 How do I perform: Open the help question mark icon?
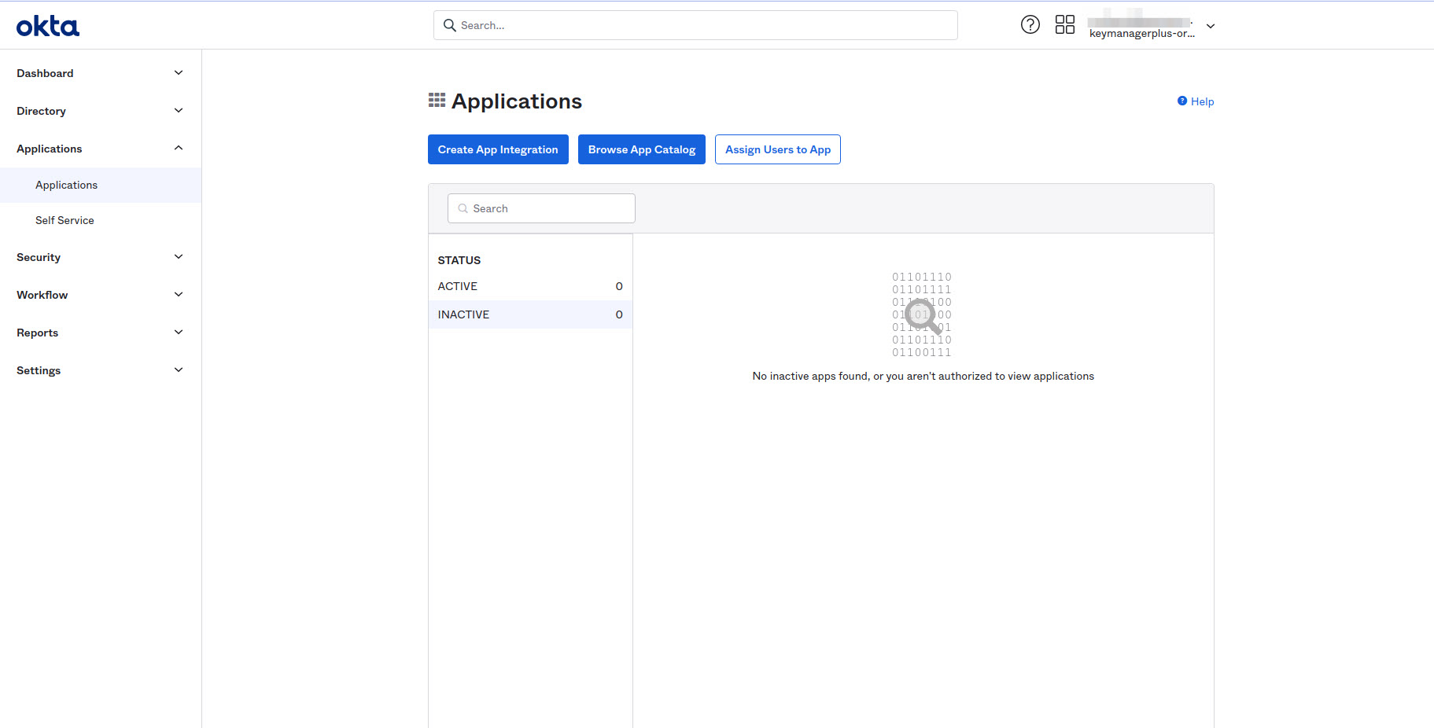click(1030, 24)
